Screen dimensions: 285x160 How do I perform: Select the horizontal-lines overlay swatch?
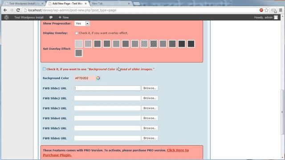[163, 44]
